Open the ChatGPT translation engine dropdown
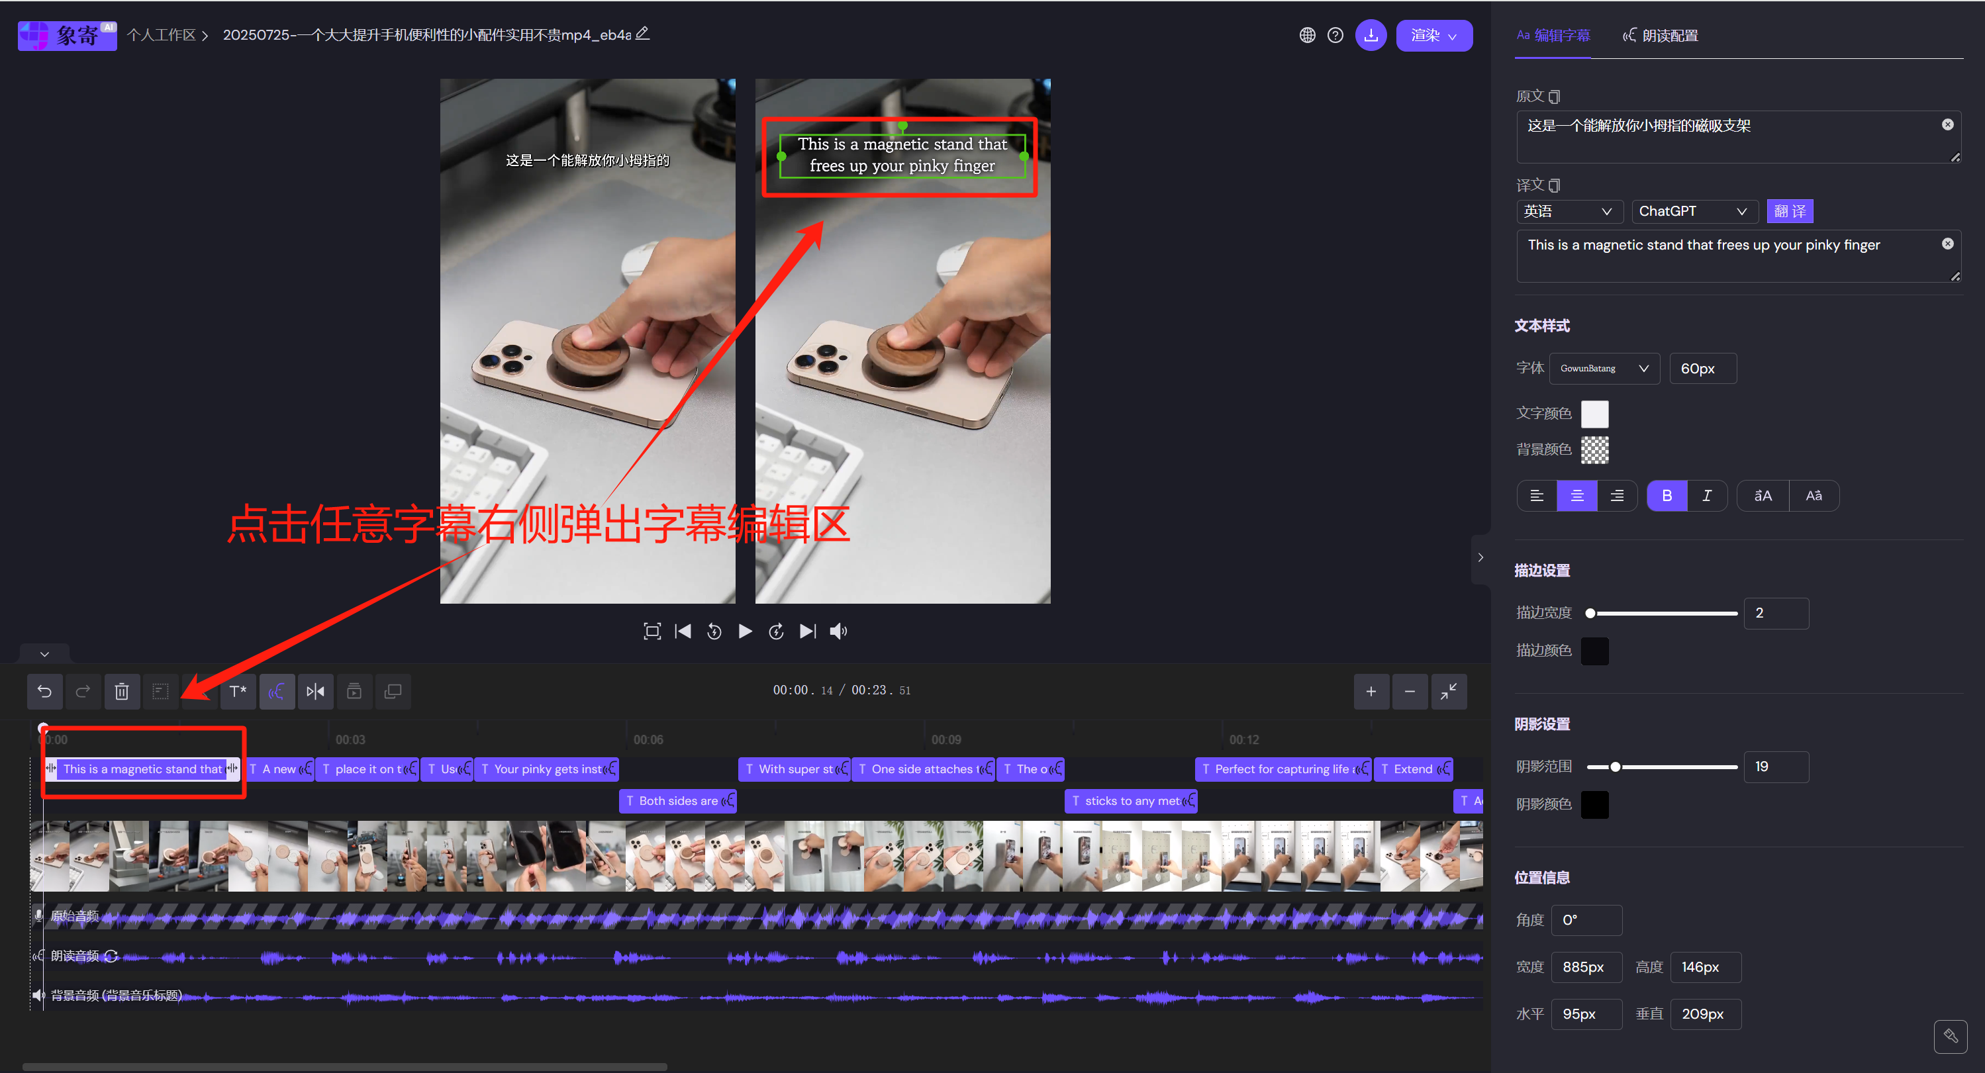Screen dimensions: 1985x1073 click(x=1694, y=211)
